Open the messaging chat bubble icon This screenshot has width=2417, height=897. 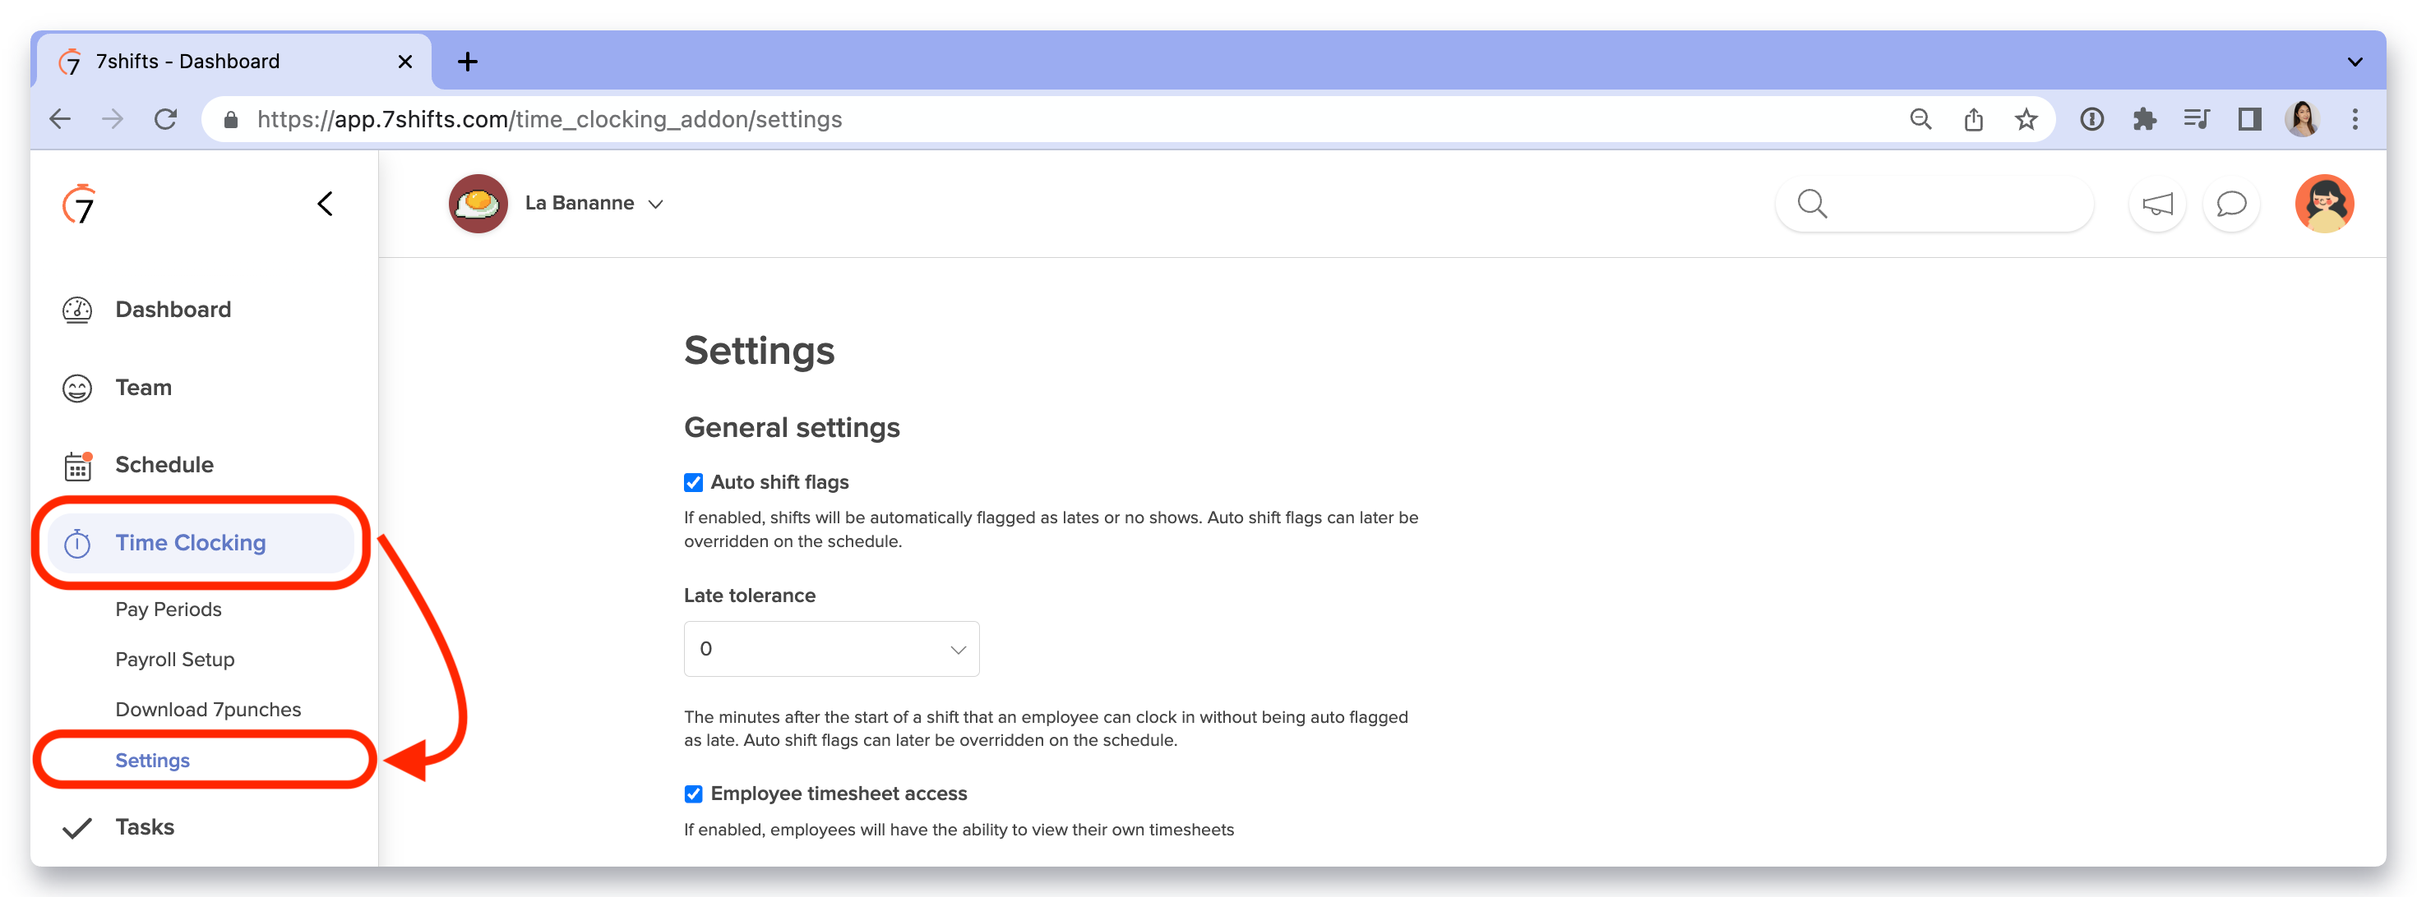tap(2230, 204)
